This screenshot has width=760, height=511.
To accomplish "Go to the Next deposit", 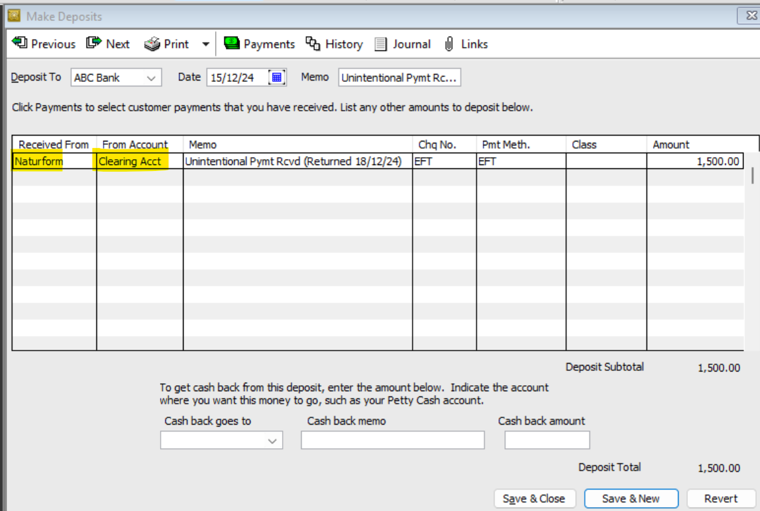I will [108, 44].
